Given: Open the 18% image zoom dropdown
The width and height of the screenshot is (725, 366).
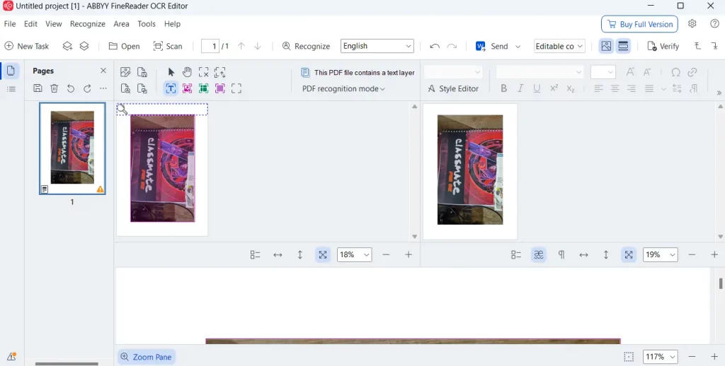Looking at the screenshot, I should pyautogui.click(x=354, y=255).
